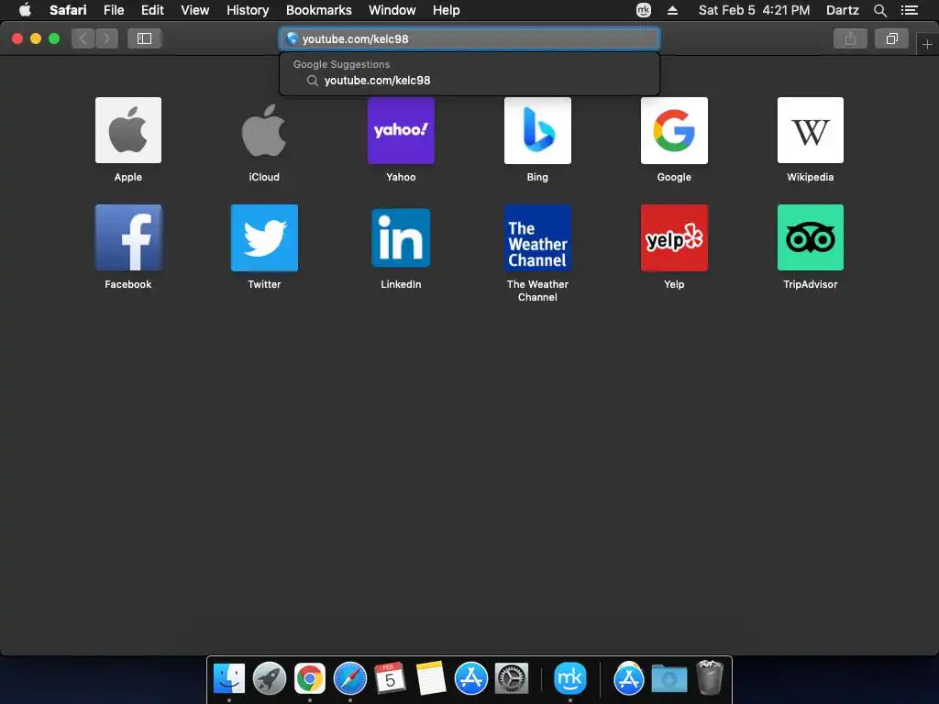Click the eject icon in menu bar
Viewport: 939px width, 704px height.
(x=672, y=10)
